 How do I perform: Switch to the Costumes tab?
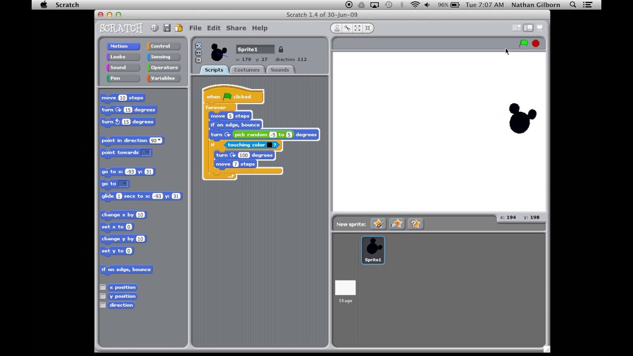pos(247,70)
